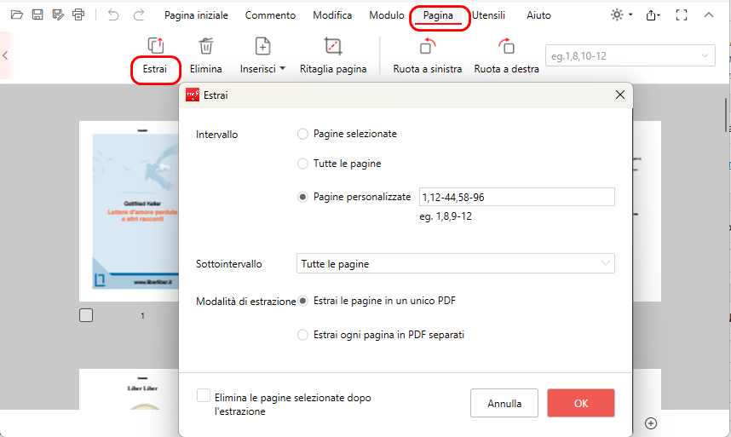Click the custom pages input field
Screen dimensions: 731x437
[x=516, y=197]
